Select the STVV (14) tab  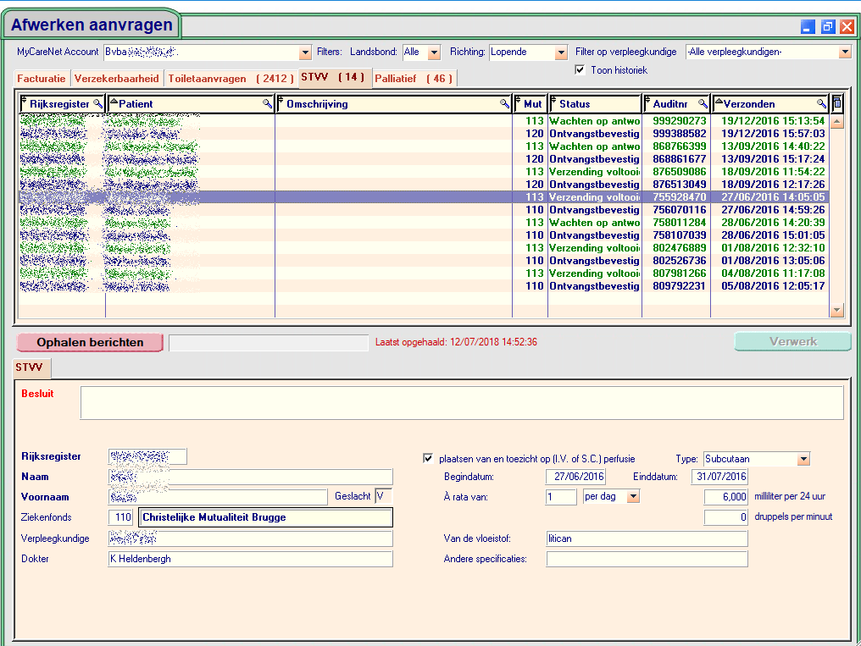tap(333, 77)
